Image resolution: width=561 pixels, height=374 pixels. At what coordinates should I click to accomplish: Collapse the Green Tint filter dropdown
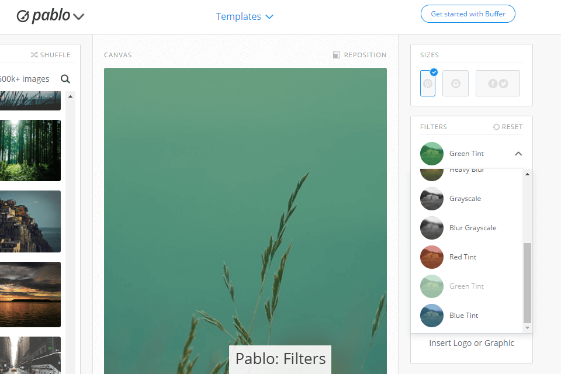pos(518,154)
